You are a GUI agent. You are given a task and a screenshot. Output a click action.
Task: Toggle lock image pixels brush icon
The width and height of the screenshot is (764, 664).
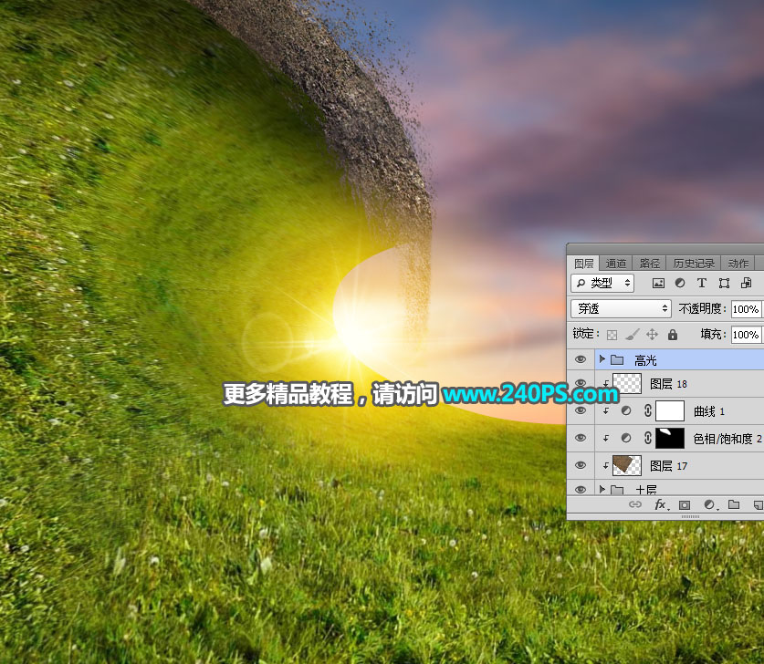pos(633,335)
